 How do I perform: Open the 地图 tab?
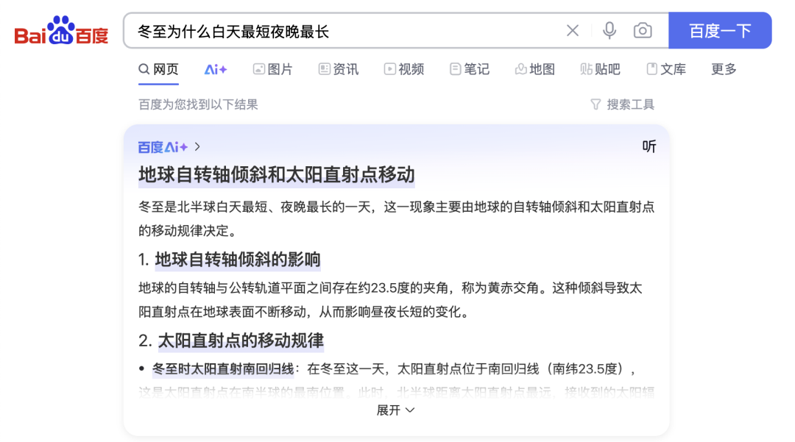point(535,69)
